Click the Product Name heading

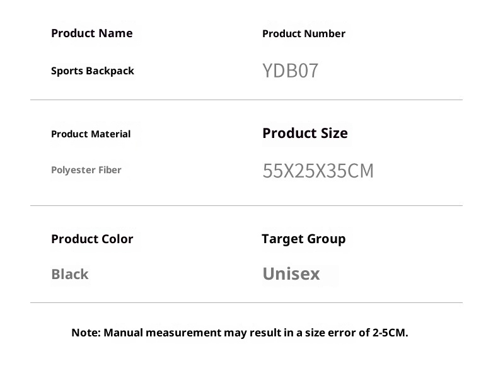[91, 33]
